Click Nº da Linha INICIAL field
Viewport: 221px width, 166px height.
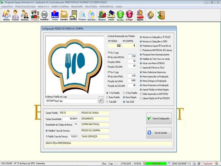(132, 56)
